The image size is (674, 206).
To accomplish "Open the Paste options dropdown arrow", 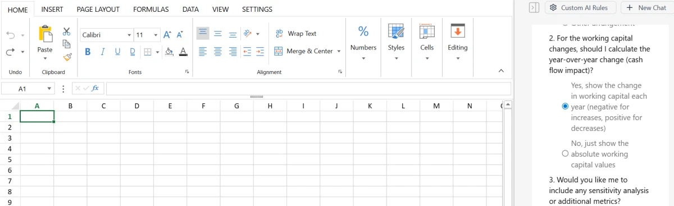I will coord(45,59).
